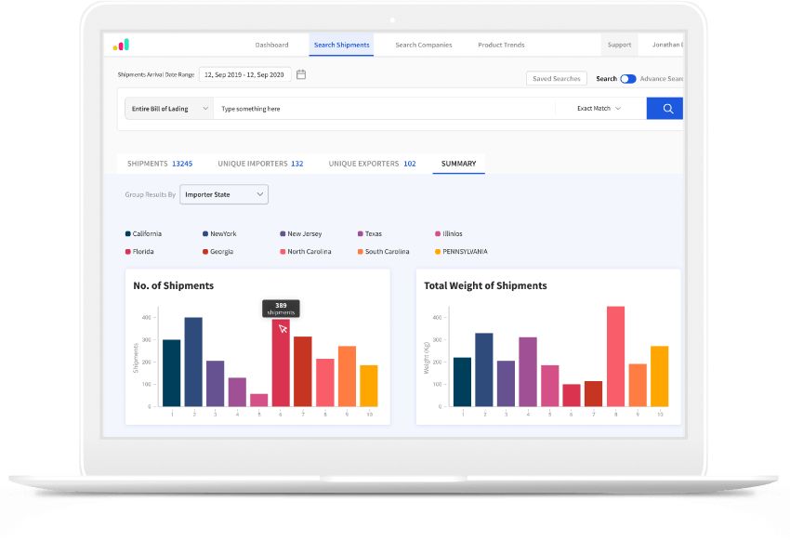Toggle the Advance Search switch
Viewport: 790px width, 541px height.
tap(628, 79)
